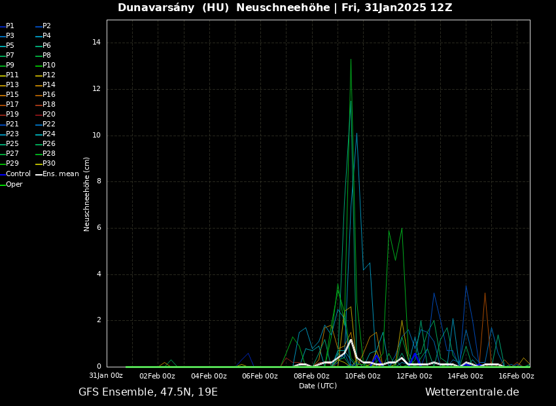Click the Wetterzentrale.de watermark text
The height and width of the screenshot is (406, 556).
pos(472,392)
